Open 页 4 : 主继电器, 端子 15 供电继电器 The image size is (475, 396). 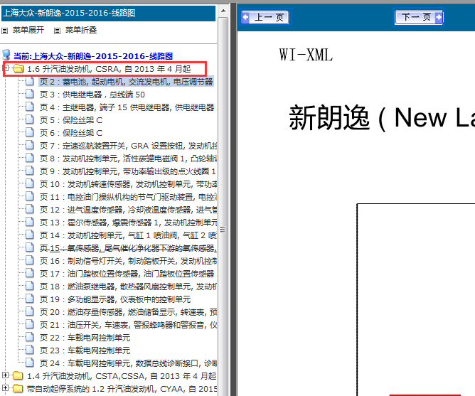click(127, 107)
